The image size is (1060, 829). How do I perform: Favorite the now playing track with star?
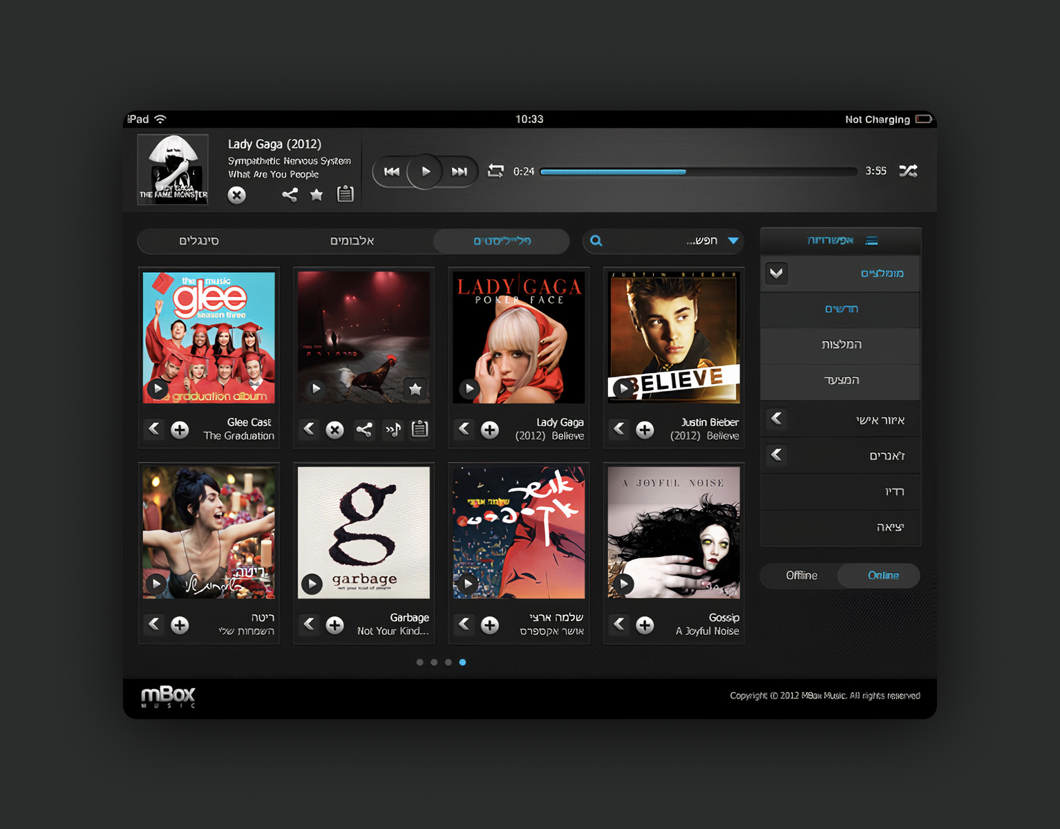pos(316,195)
